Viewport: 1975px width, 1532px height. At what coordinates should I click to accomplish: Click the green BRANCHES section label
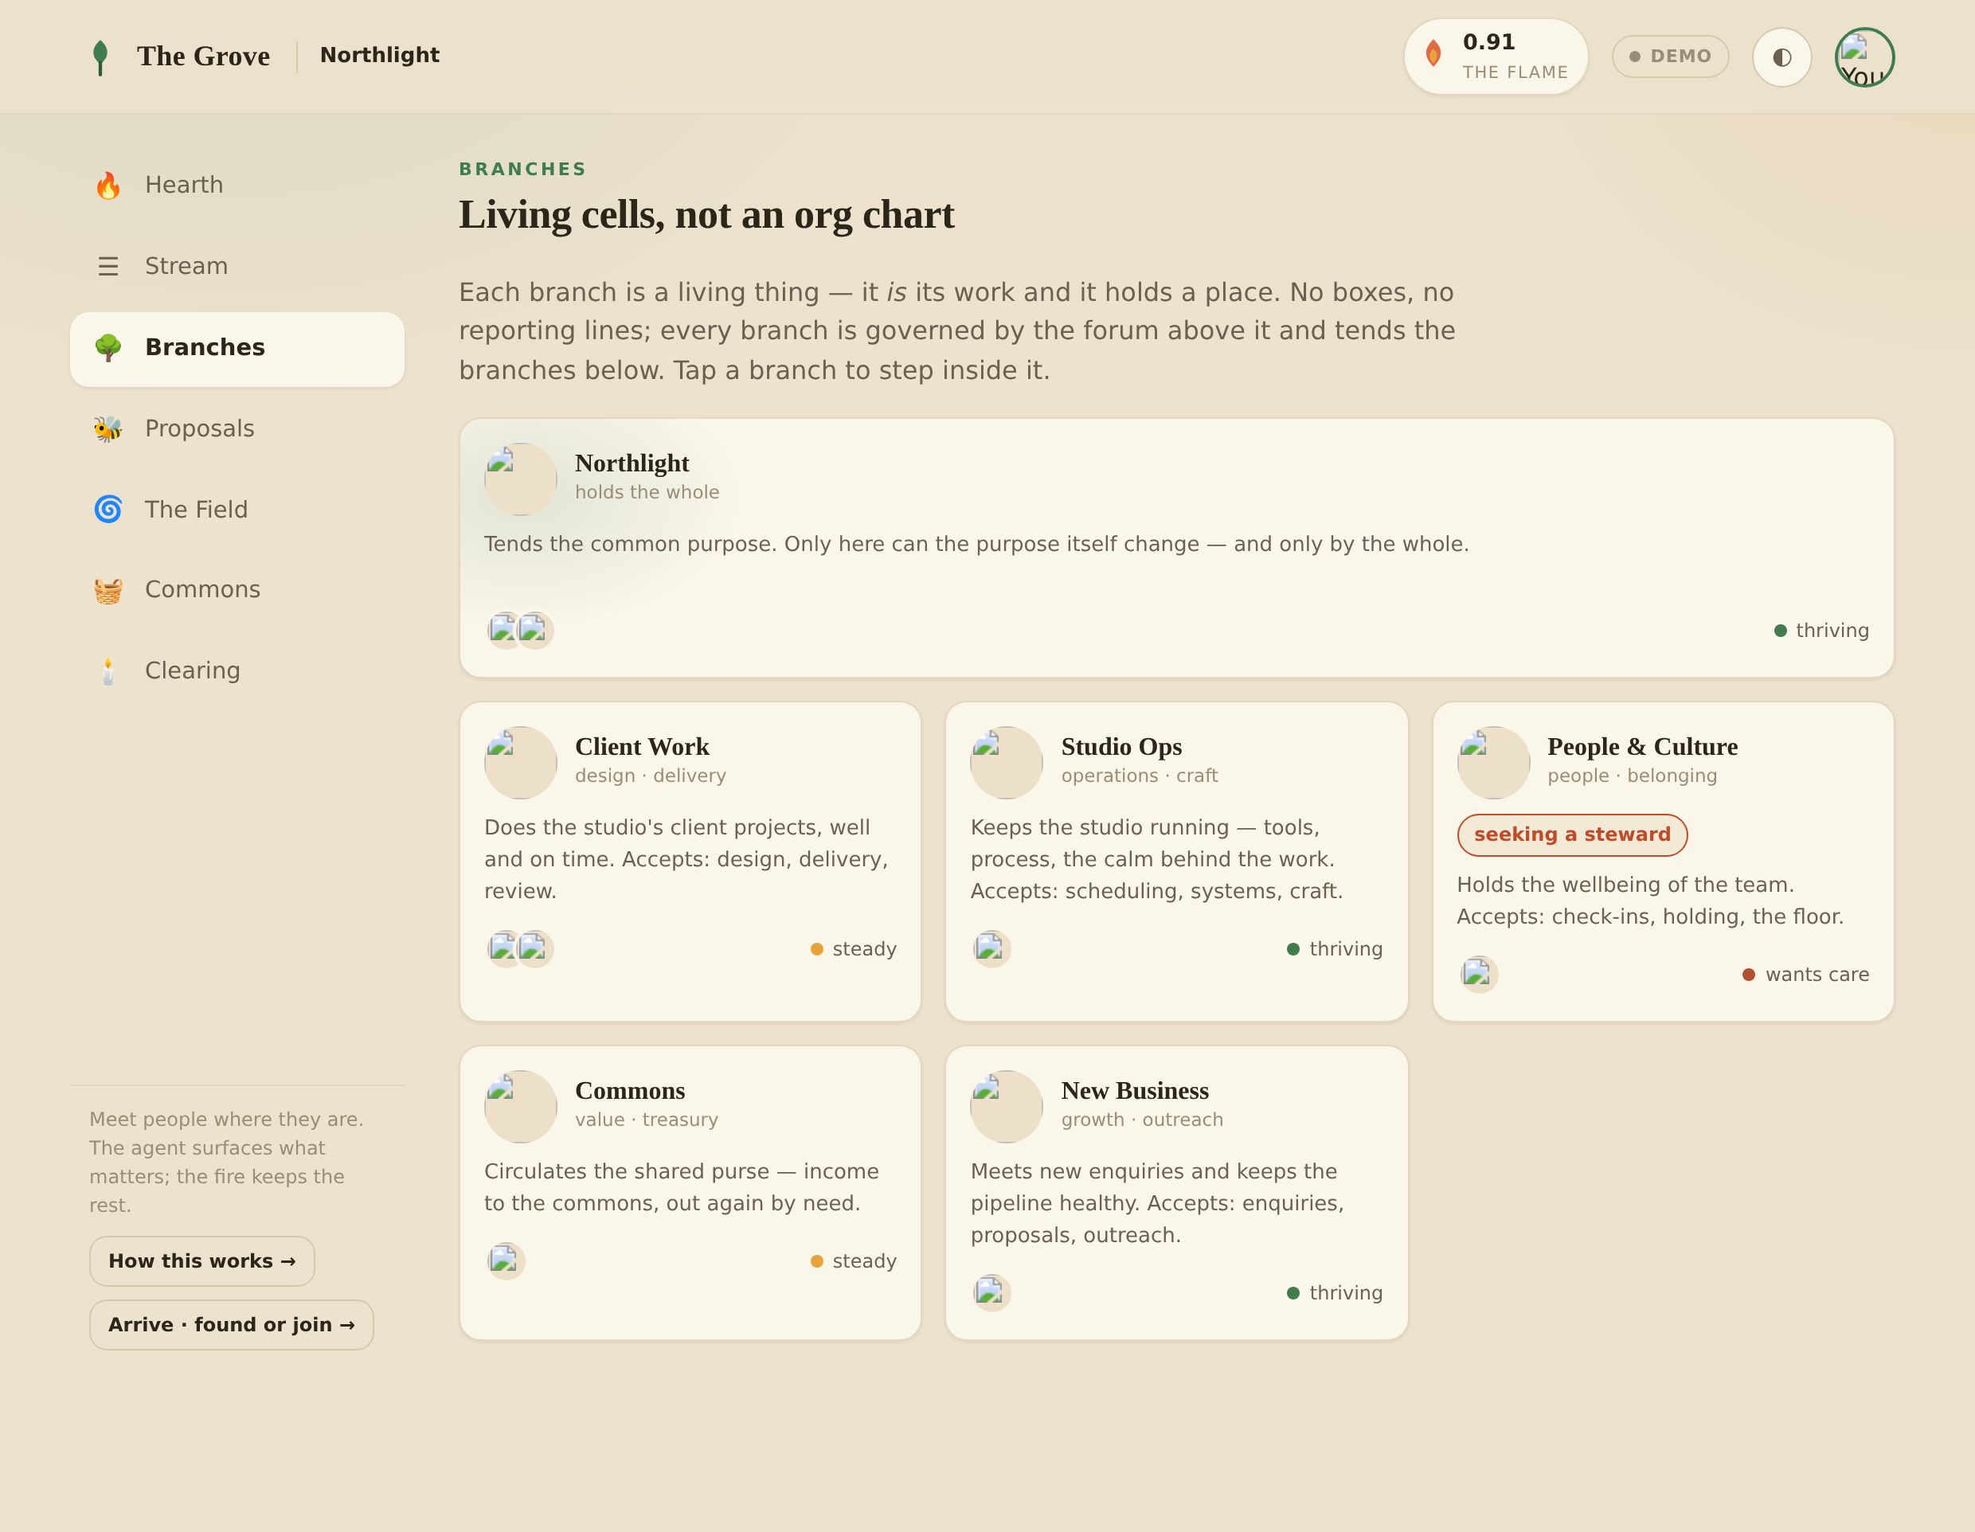(x=522, y=169)
